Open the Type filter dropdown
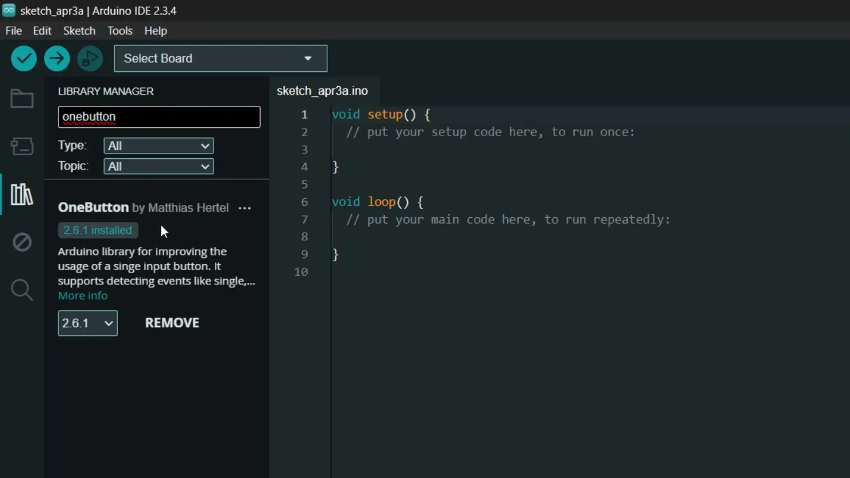Viewport: 850px width, 478px height. click(x=158, y=146)
